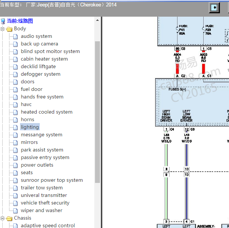Click the document icon beside mirrors
This screenshot has height=228, width=229.
[x=16, y=143]
